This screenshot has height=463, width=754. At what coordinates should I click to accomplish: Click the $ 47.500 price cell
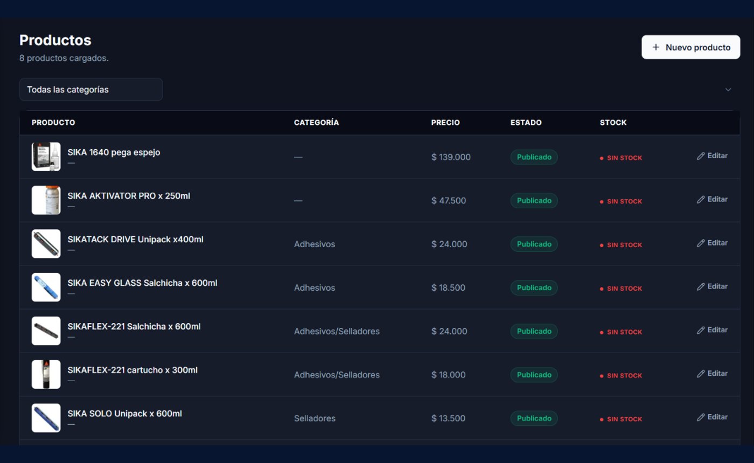[449, 201]
